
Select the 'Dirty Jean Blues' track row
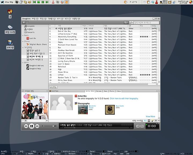coord(103,80)
